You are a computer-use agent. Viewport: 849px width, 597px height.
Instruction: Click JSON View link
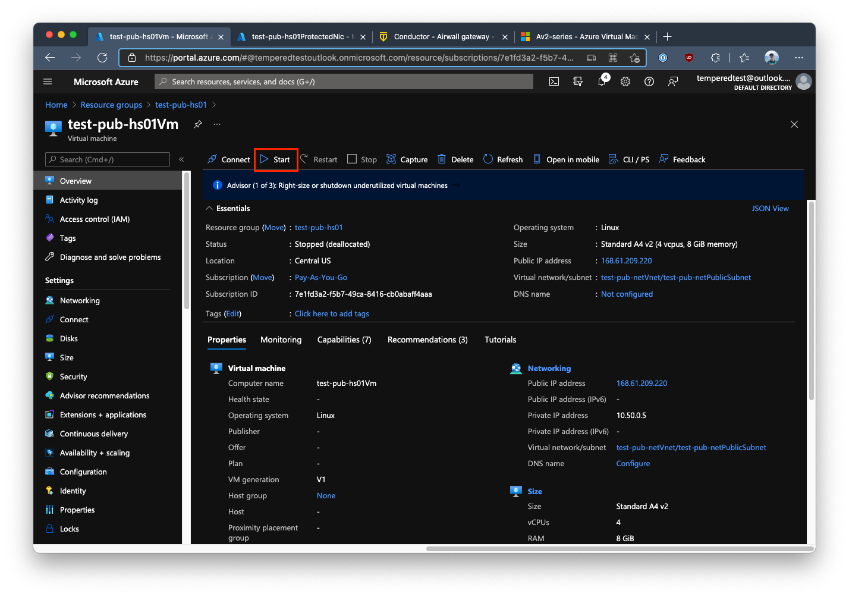pos(770,208)
